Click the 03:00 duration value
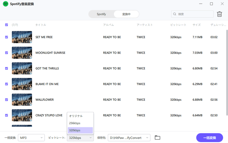228x143 pixels. [x=214, y=53]
